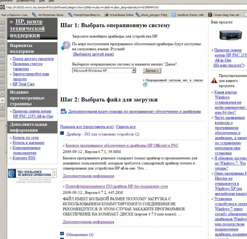Click 'Поиск другого продукта' link
This screenshot has height=239, width=247.
(x=33, y=59)
